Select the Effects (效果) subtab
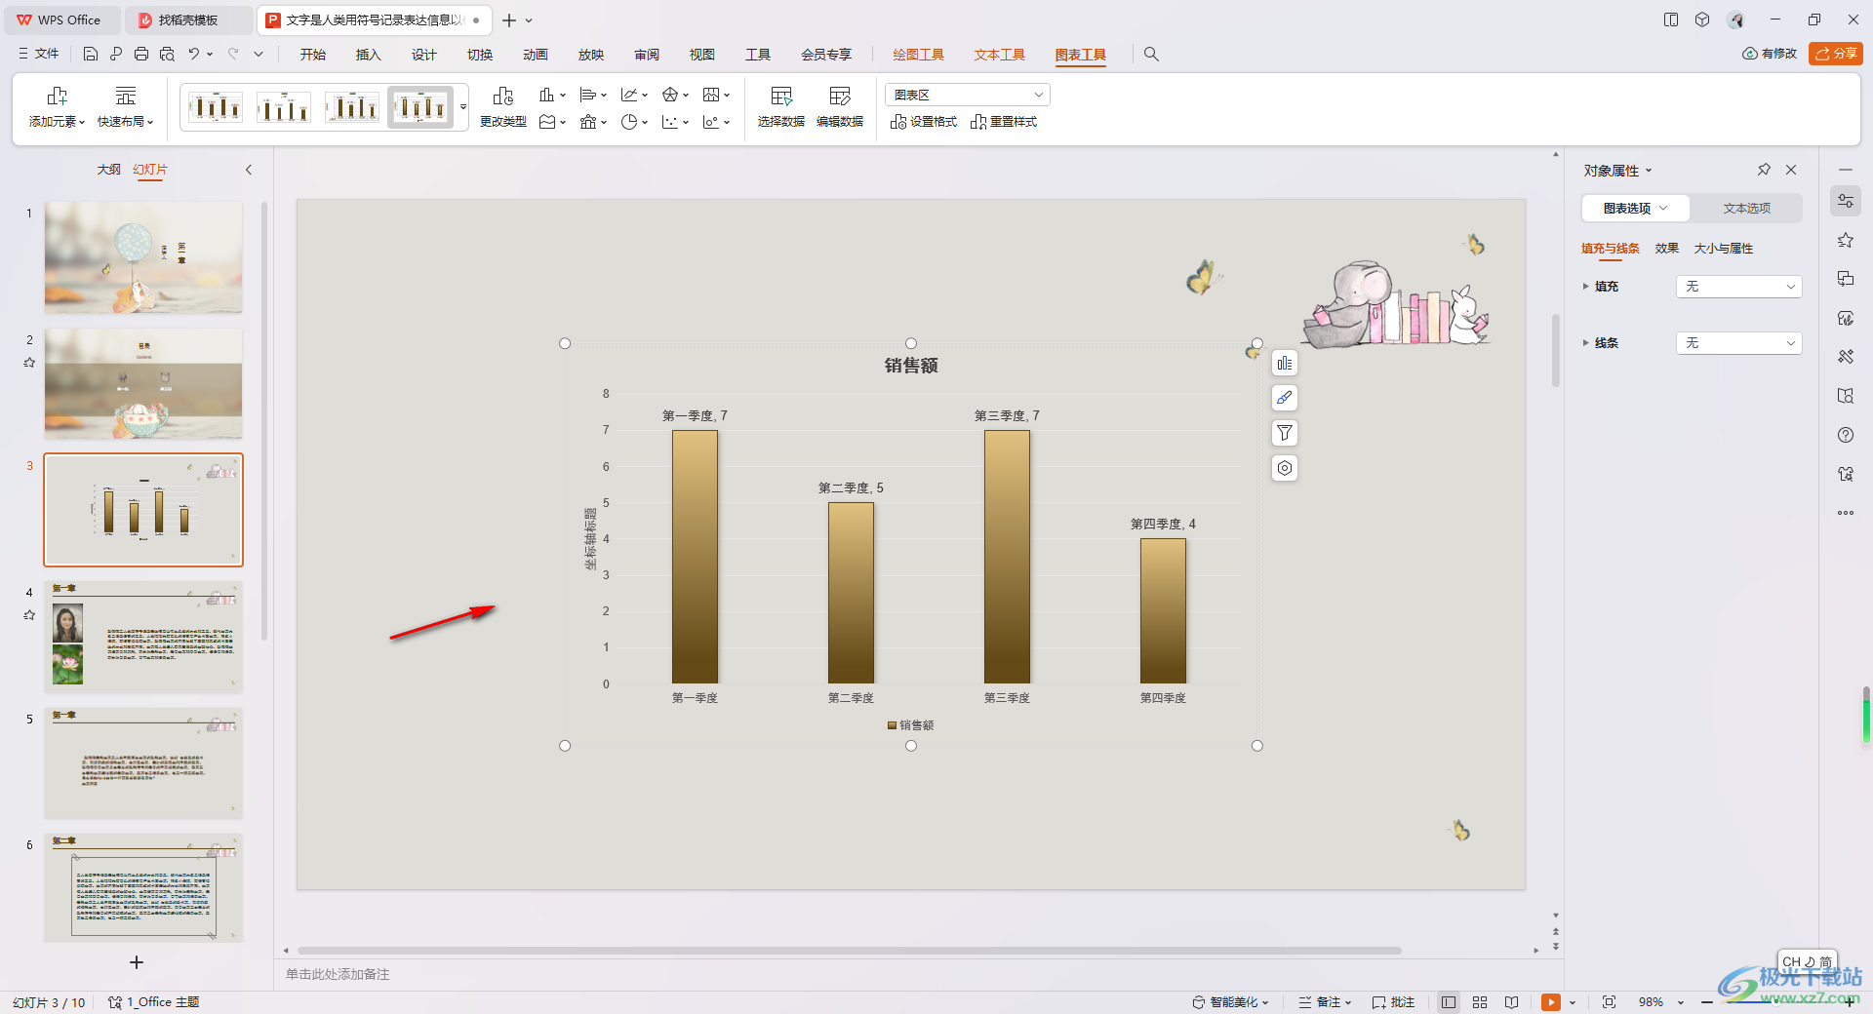 pyautogui.click(x=1666, y=249)
